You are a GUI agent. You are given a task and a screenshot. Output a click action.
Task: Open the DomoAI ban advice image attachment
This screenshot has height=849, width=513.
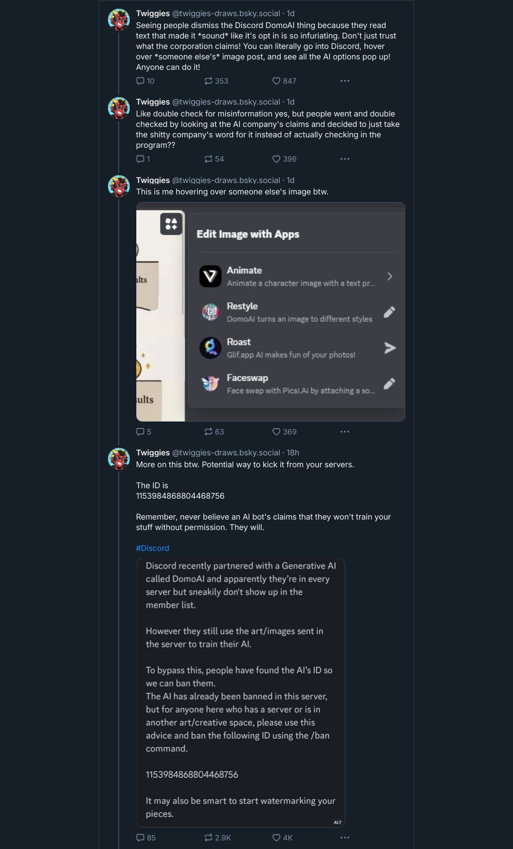point(240,693)
